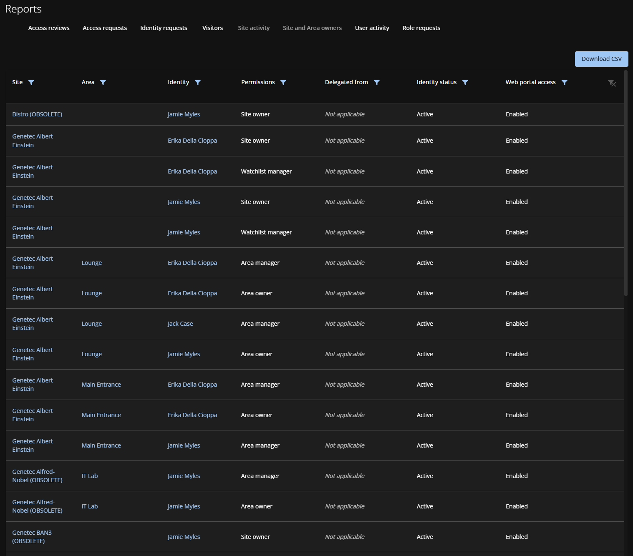
Task: Open the Area column filter
Action: coord(103,82)
